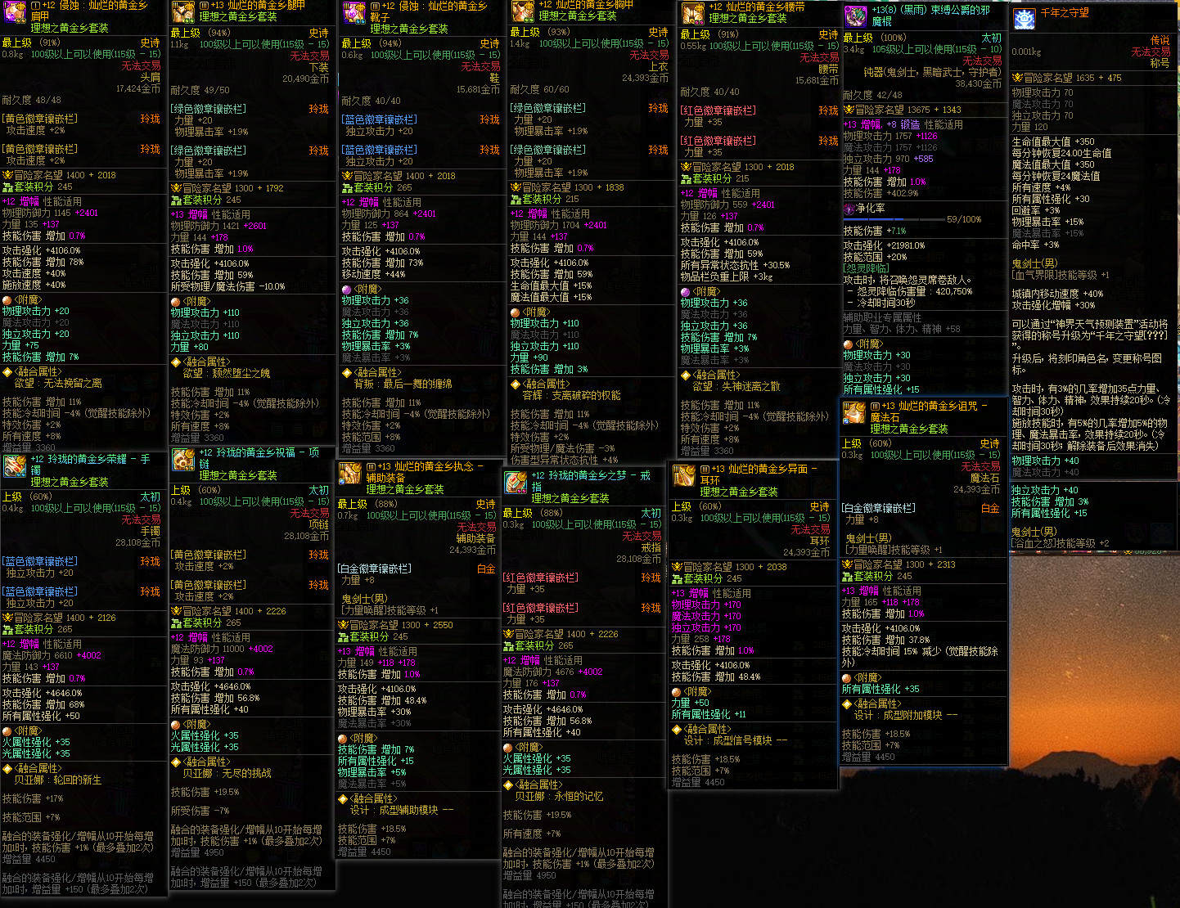Viewport: 1180px width, 908px height.
Task: Click the 融合属性 diamond icon in the ring tooltip
Action: (x=508, y=784)
